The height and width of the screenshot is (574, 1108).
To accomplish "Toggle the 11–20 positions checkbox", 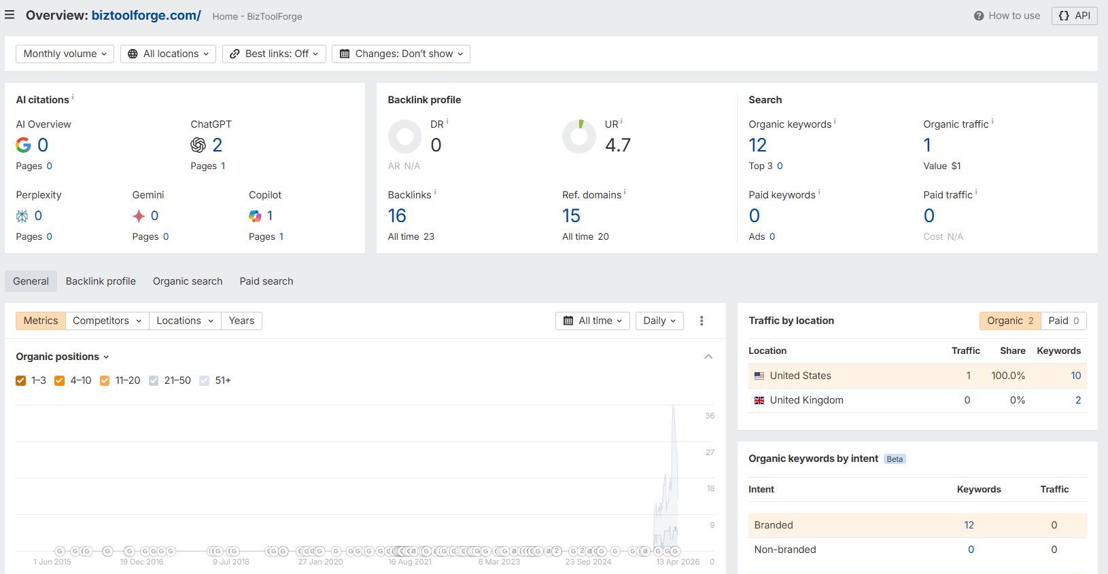I will pyautogui.click(x=105, y=380).
